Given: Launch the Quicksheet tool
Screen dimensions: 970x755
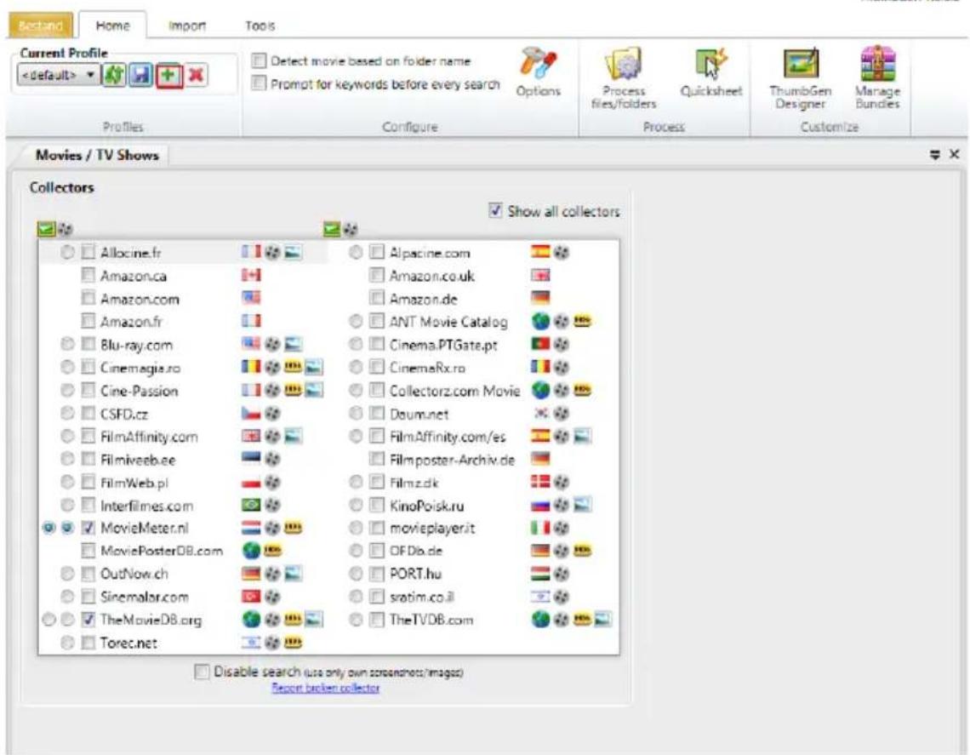Looking at the screenshot, I should tap(710, 72).
